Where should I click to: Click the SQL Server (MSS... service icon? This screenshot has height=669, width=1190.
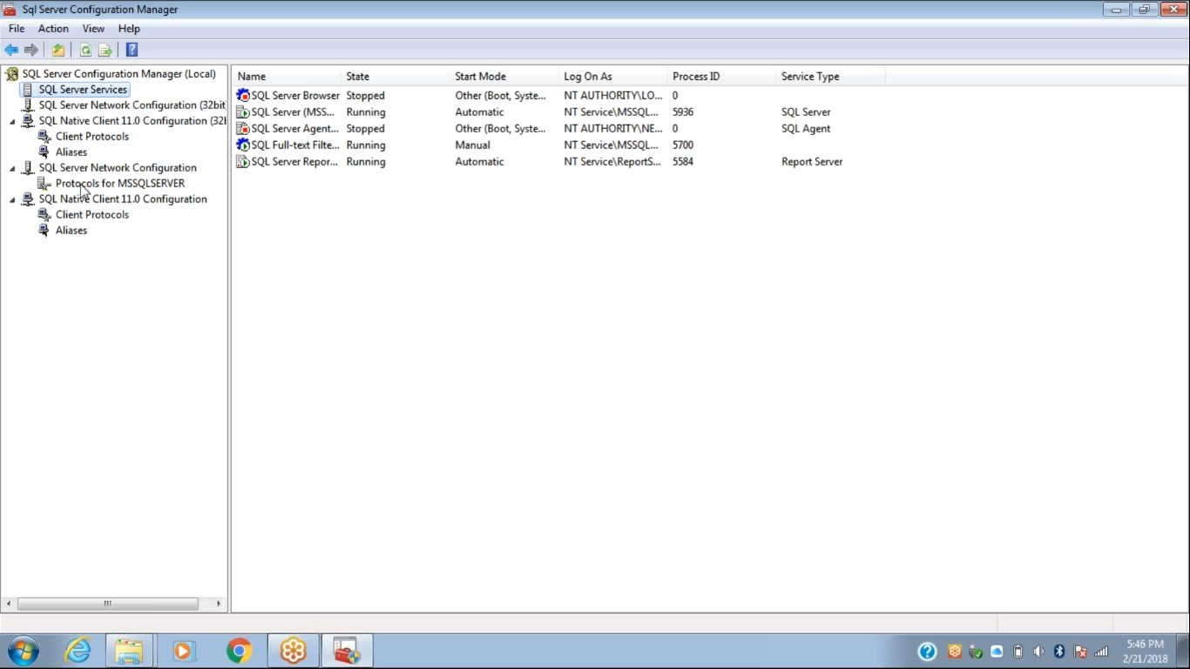(243, 112)
